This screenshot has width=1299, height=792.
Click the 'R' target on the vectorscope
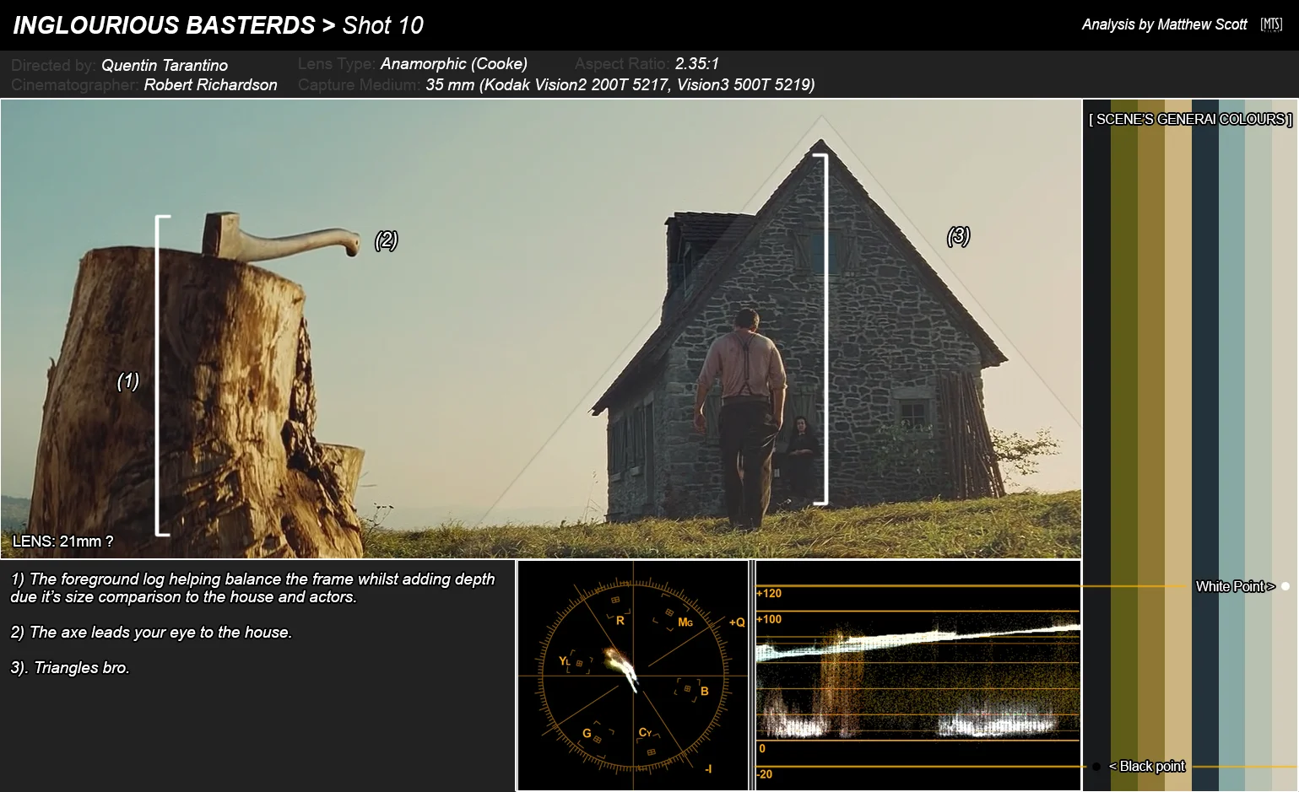click(620, 621)
